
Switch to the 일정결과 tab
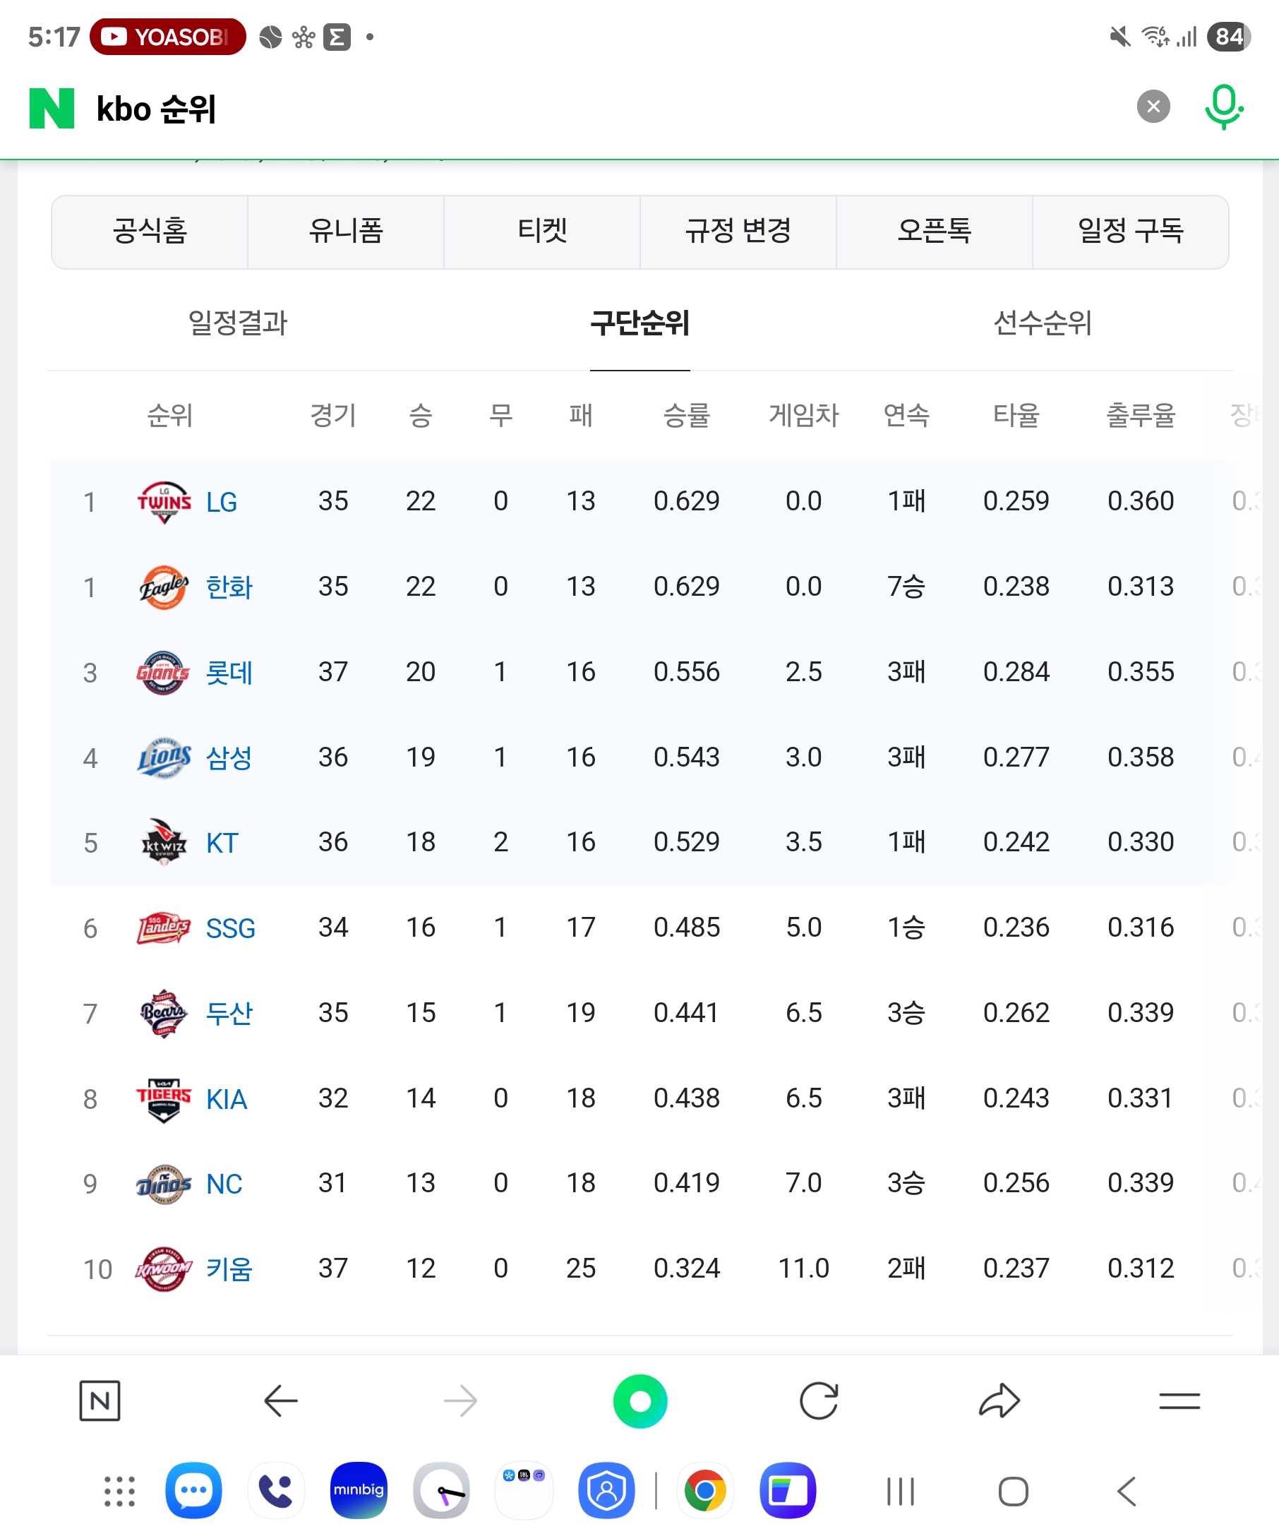238,323
